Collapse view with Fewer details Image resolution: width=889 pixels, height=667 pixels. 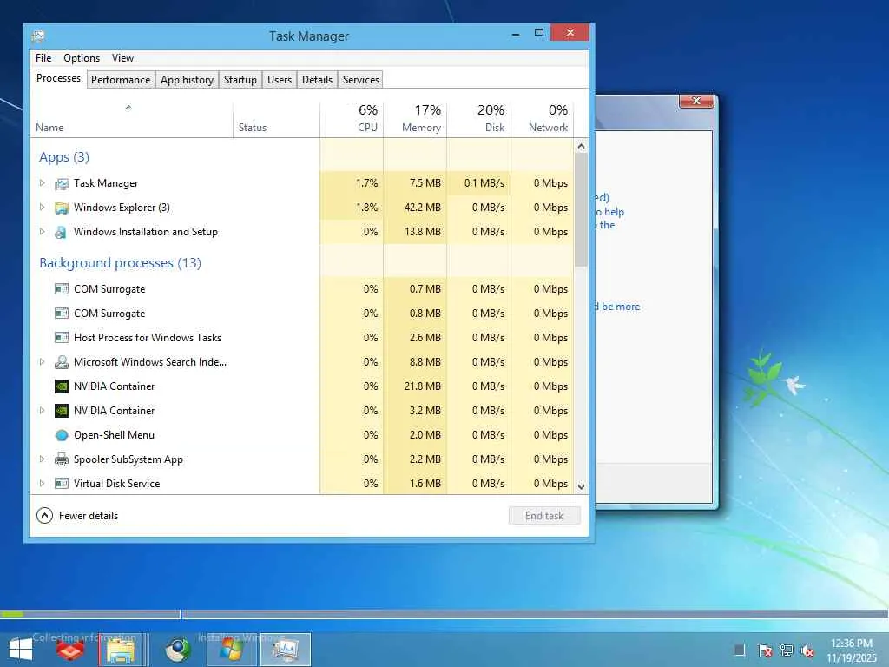(x=77, y=516)
